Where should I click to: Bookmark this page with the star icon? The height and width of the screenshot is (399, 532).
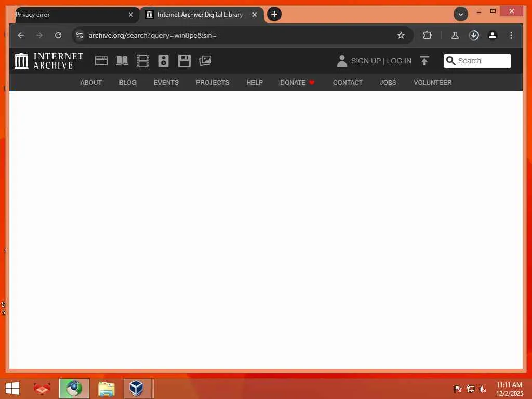[401, 35]
